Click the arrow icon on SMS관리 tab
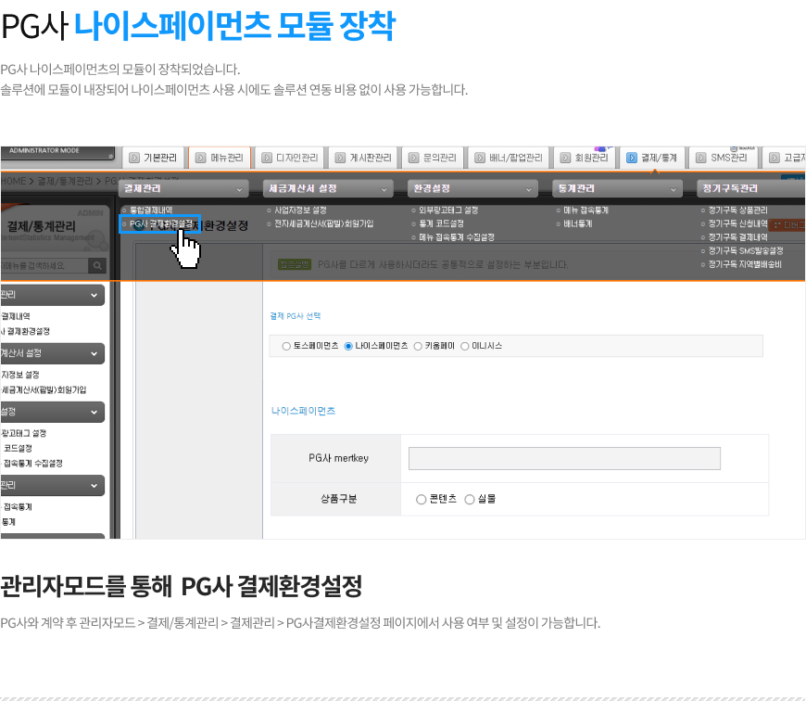 pos(701,158)
